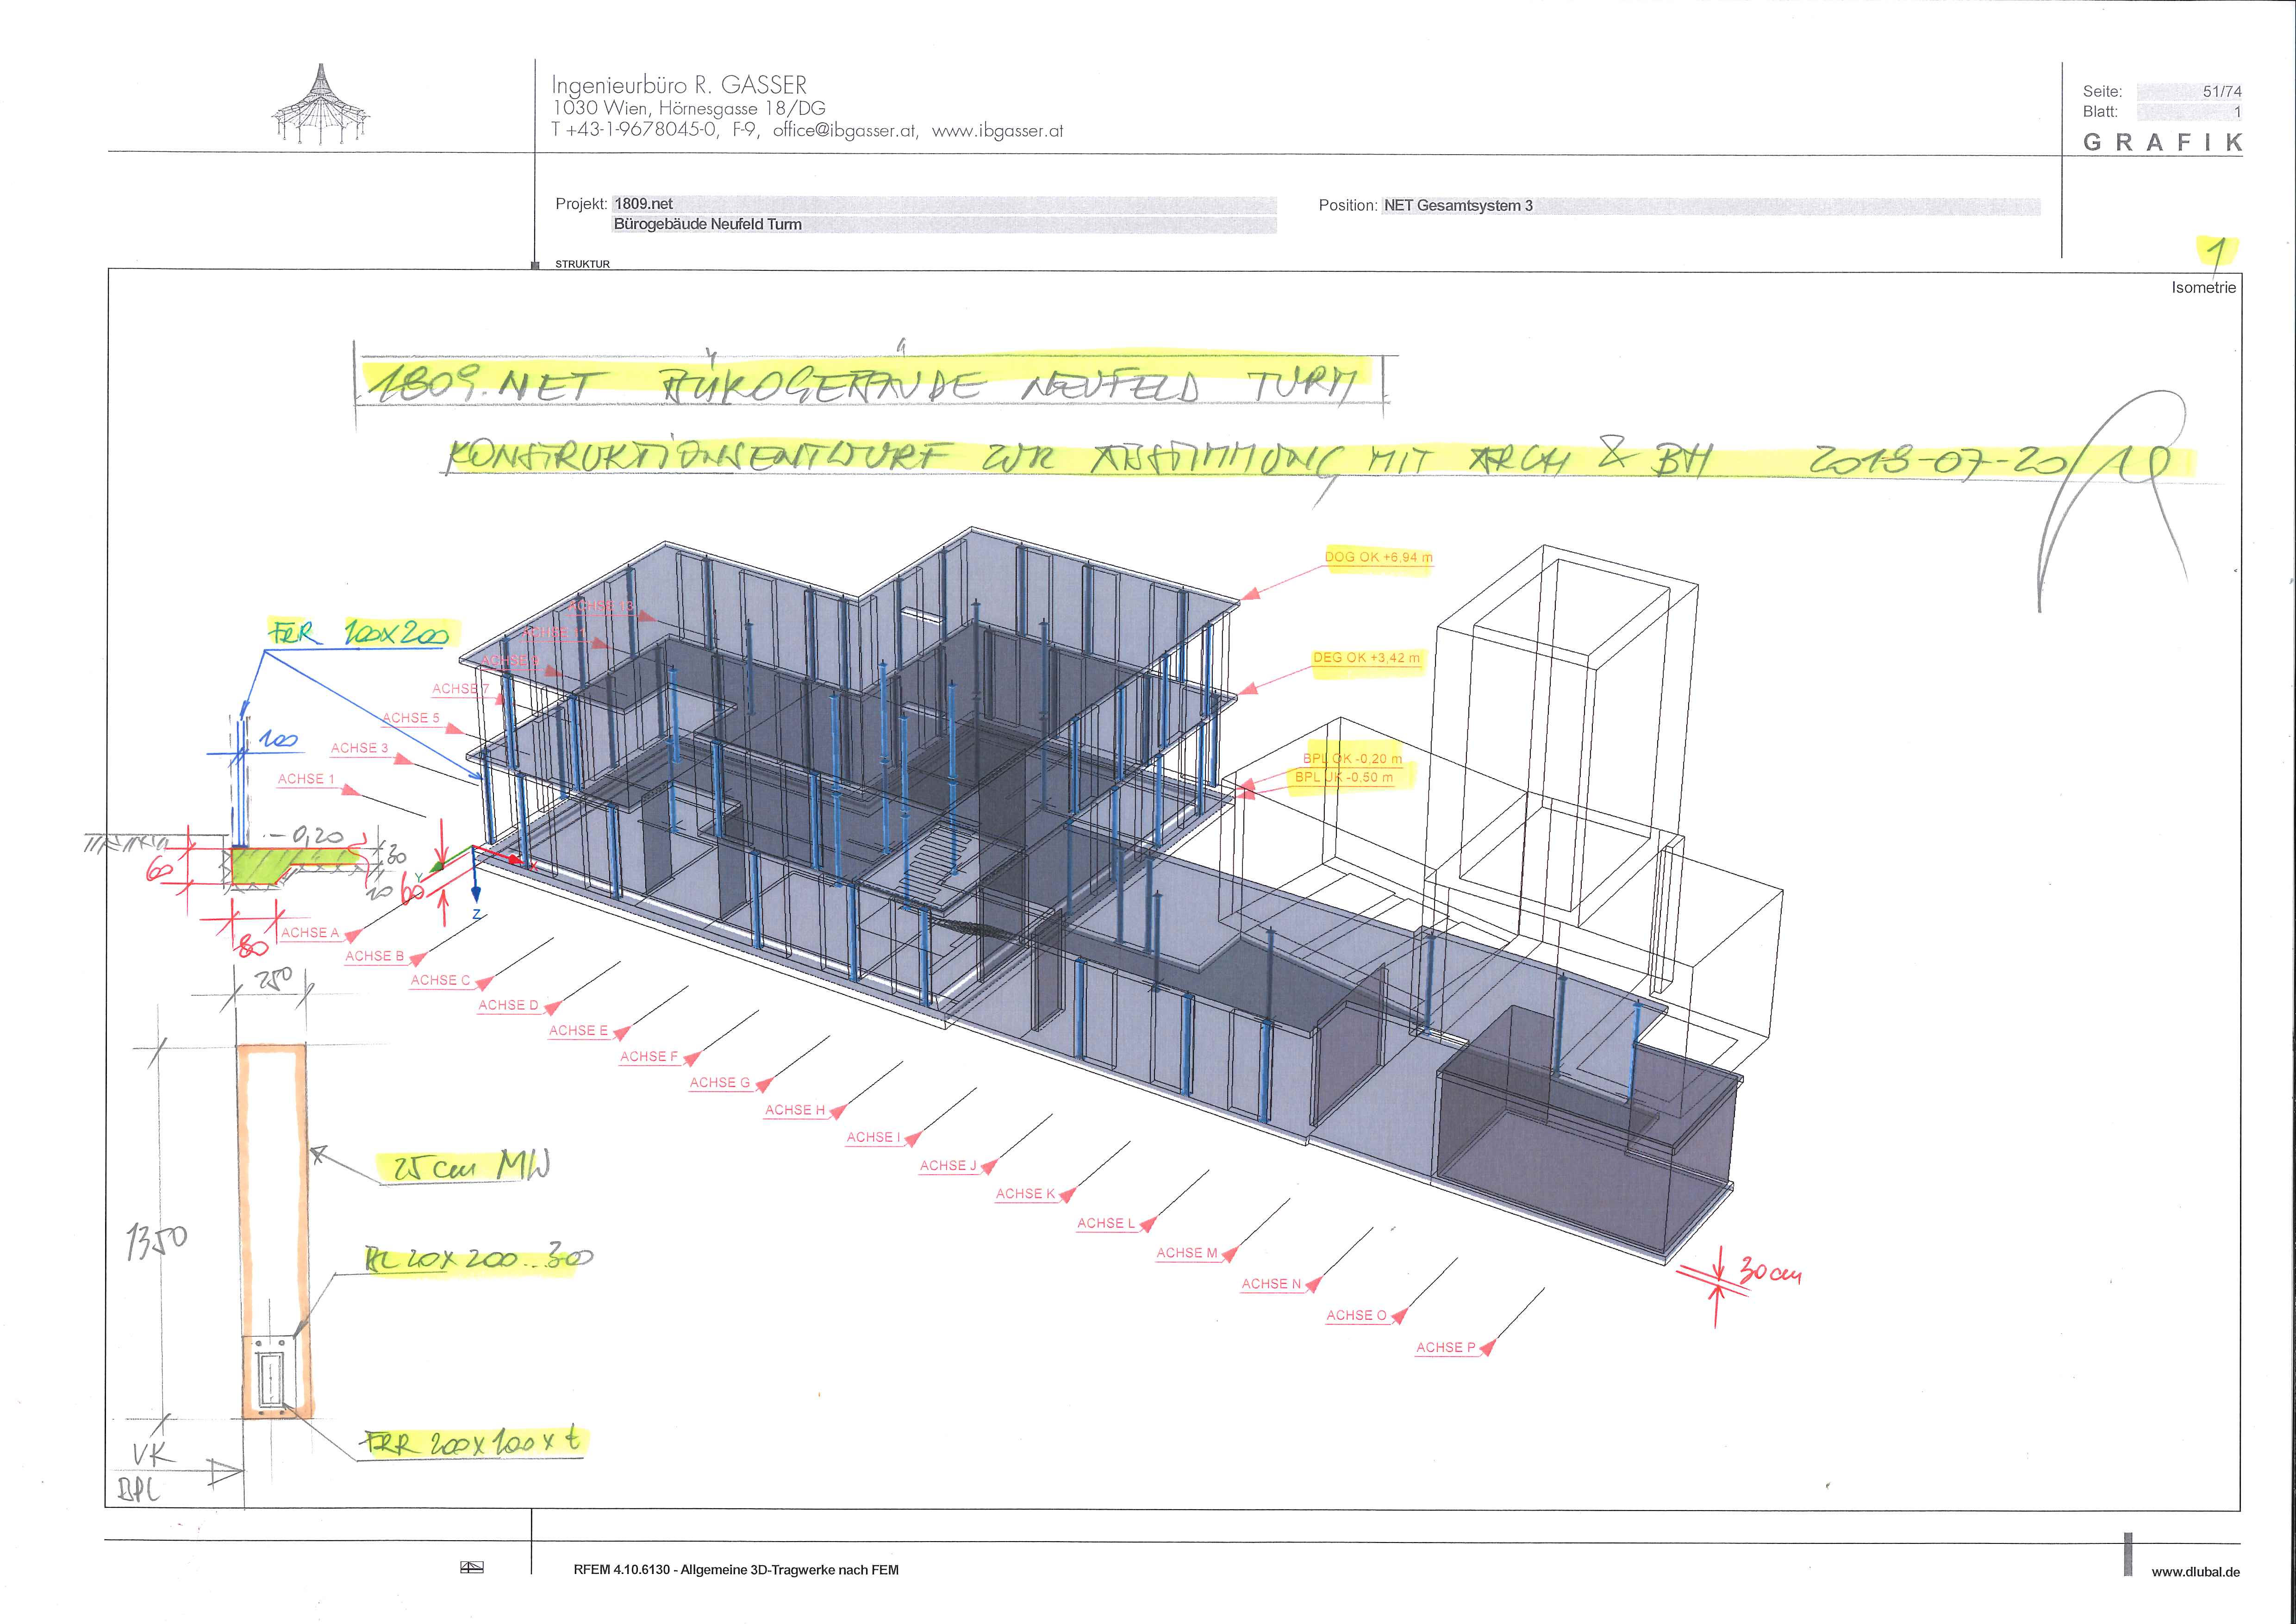Click the page number 51/74
Image resolution: width=2296 pixels, height=1624 pixels.
coord(2222,91)
